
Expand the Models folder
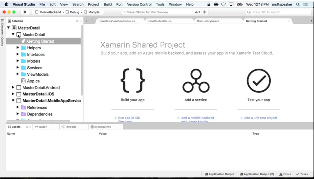[17, 61]
